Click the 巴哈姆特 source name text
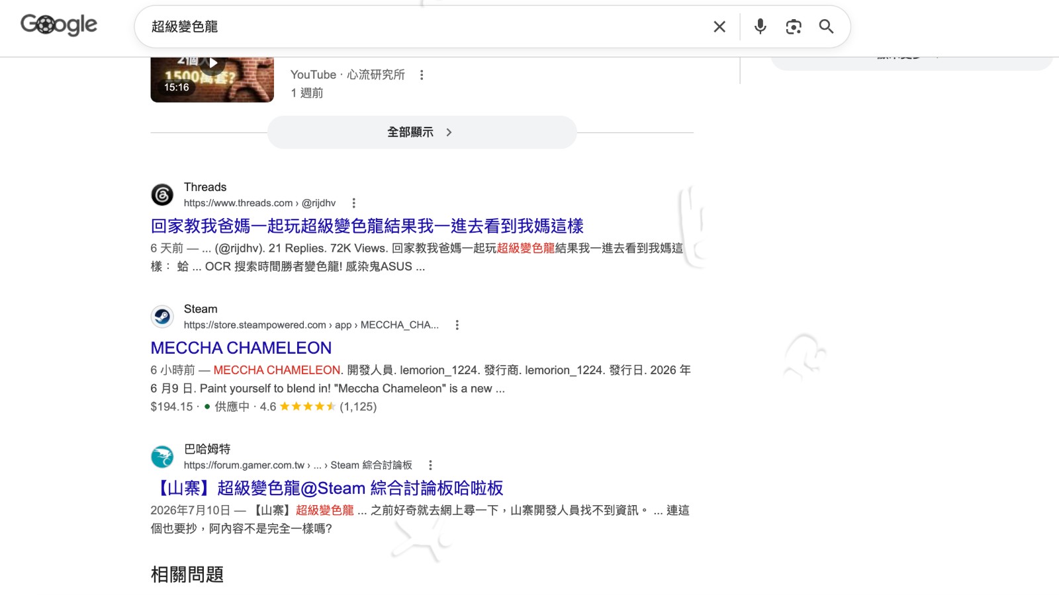Screen dimensions: 1059x595 tap(207, 449)
